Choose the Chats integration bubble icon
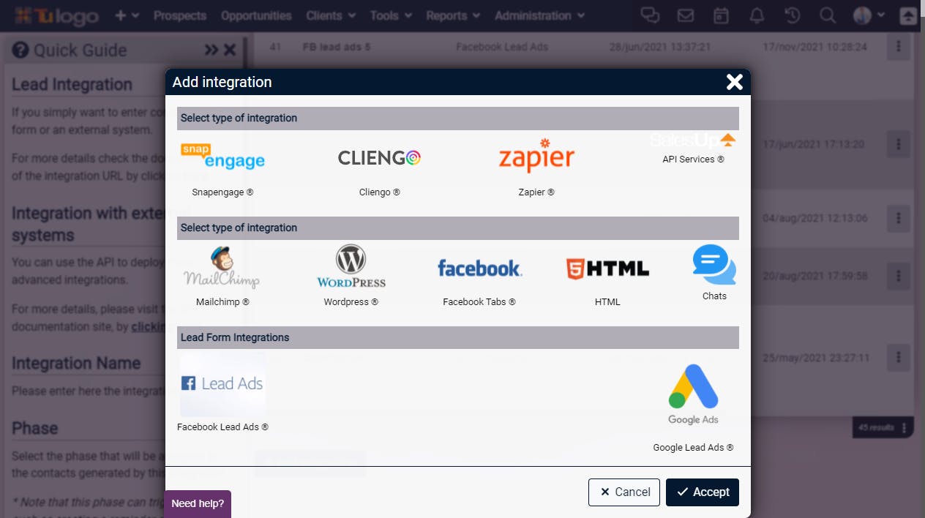925x518 pixels. [714, 265]
